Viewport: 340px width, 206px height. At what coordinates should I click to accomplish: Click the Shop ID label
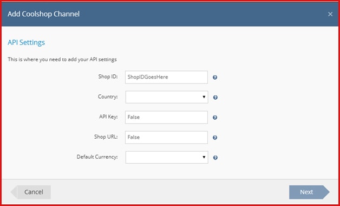pos(108,76)
